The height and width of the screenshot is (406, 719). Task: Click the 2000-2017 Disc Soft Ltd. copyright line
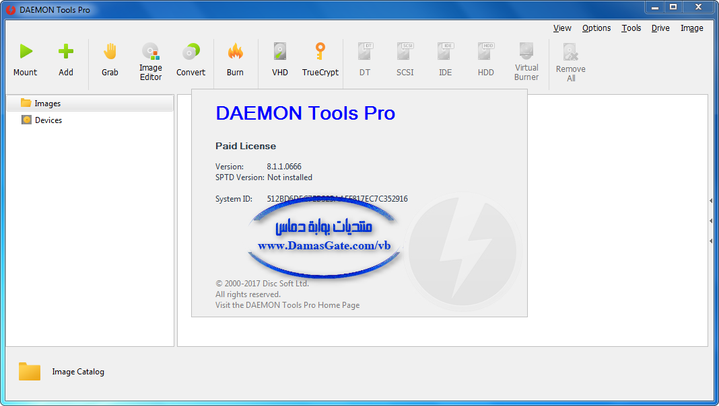263,284
